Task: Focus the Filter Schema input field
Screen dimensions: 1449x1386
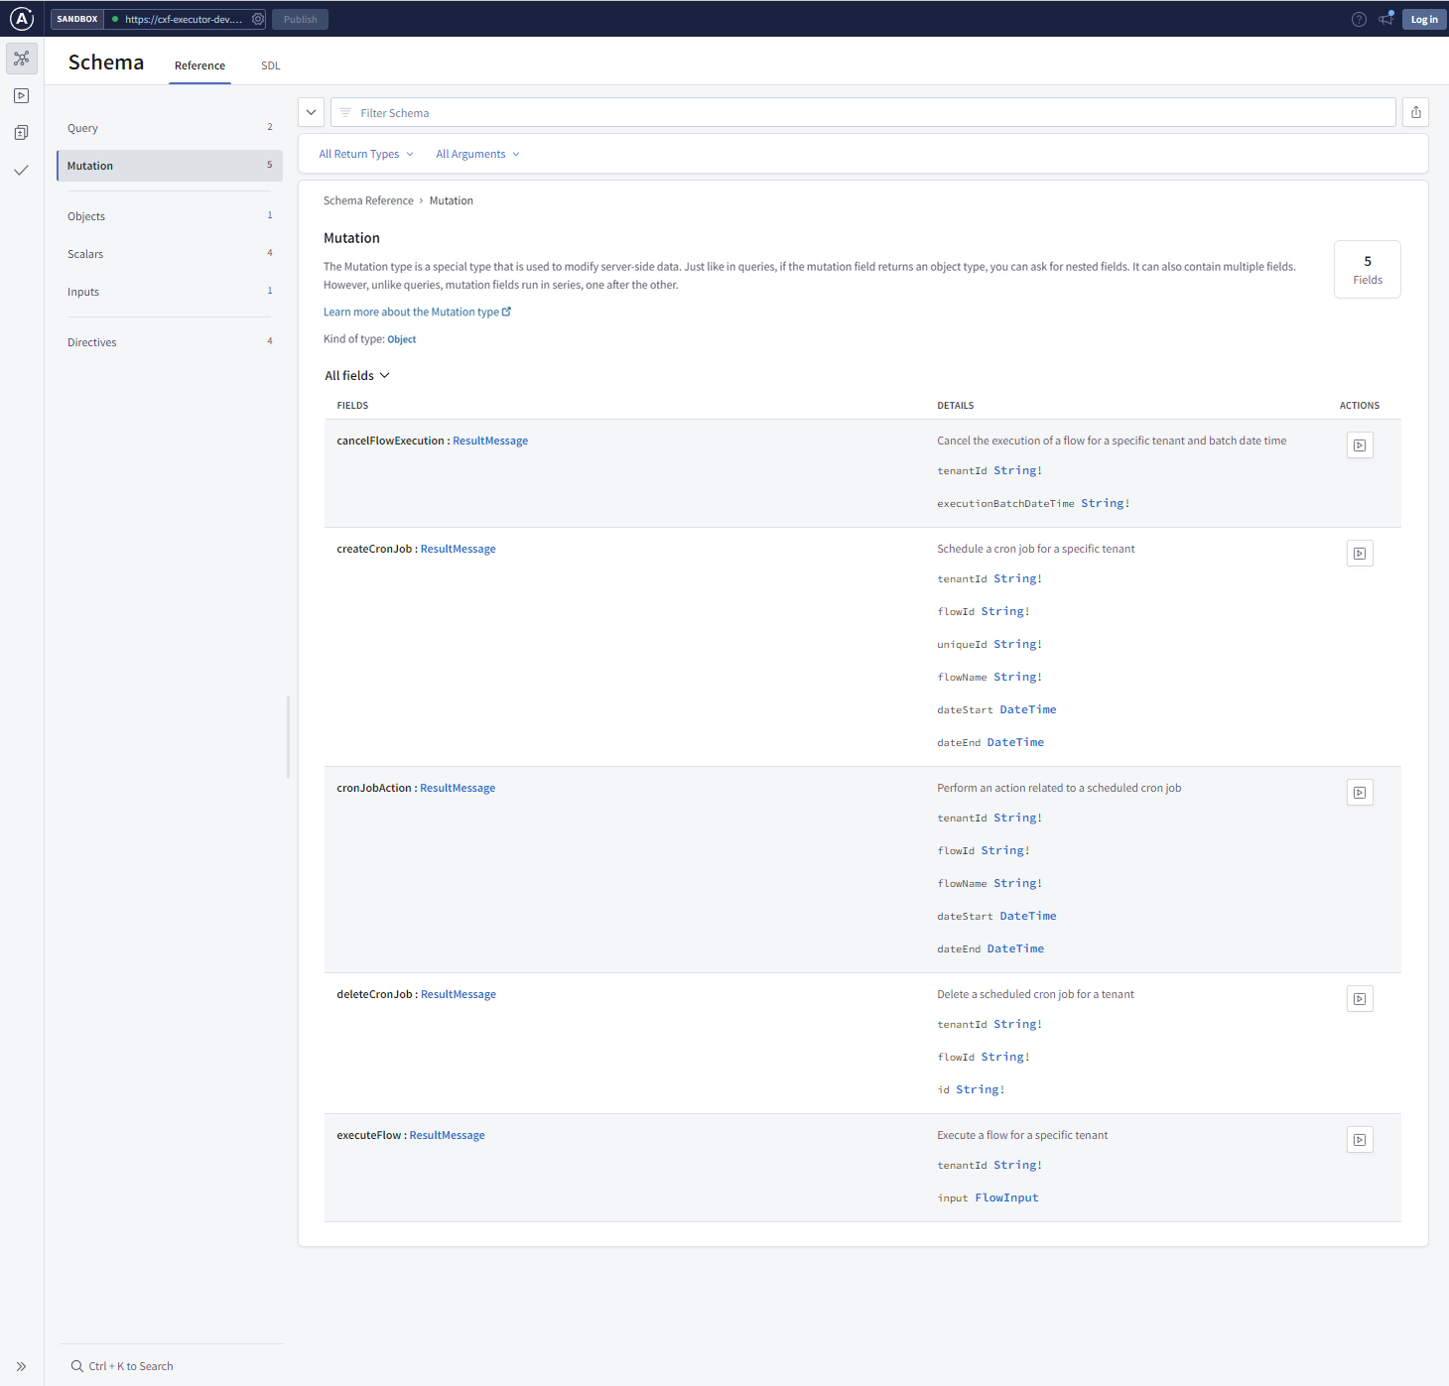Action: pyautogui.click(x=863, y=112)
